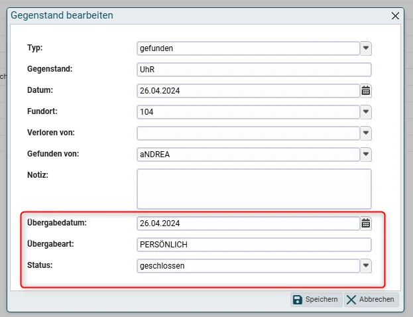Expand the Verloren von dropdown arrow
413x317 pixels.
[365, 133]
